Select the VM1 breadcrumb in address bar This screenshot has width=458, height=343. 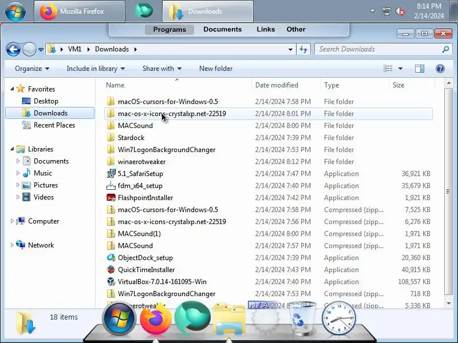click(x=74, y=49)
